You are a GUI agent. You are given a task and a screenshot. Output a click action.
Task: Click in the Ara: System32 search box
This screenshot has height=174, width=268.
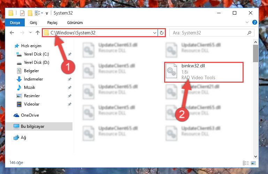pyautogui.click(x=209, y=33)
